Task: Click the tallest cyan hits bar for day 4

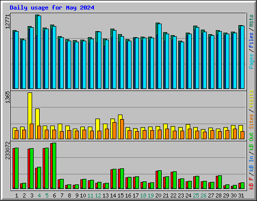Action: pyautogui.click(x=39, y=52)
